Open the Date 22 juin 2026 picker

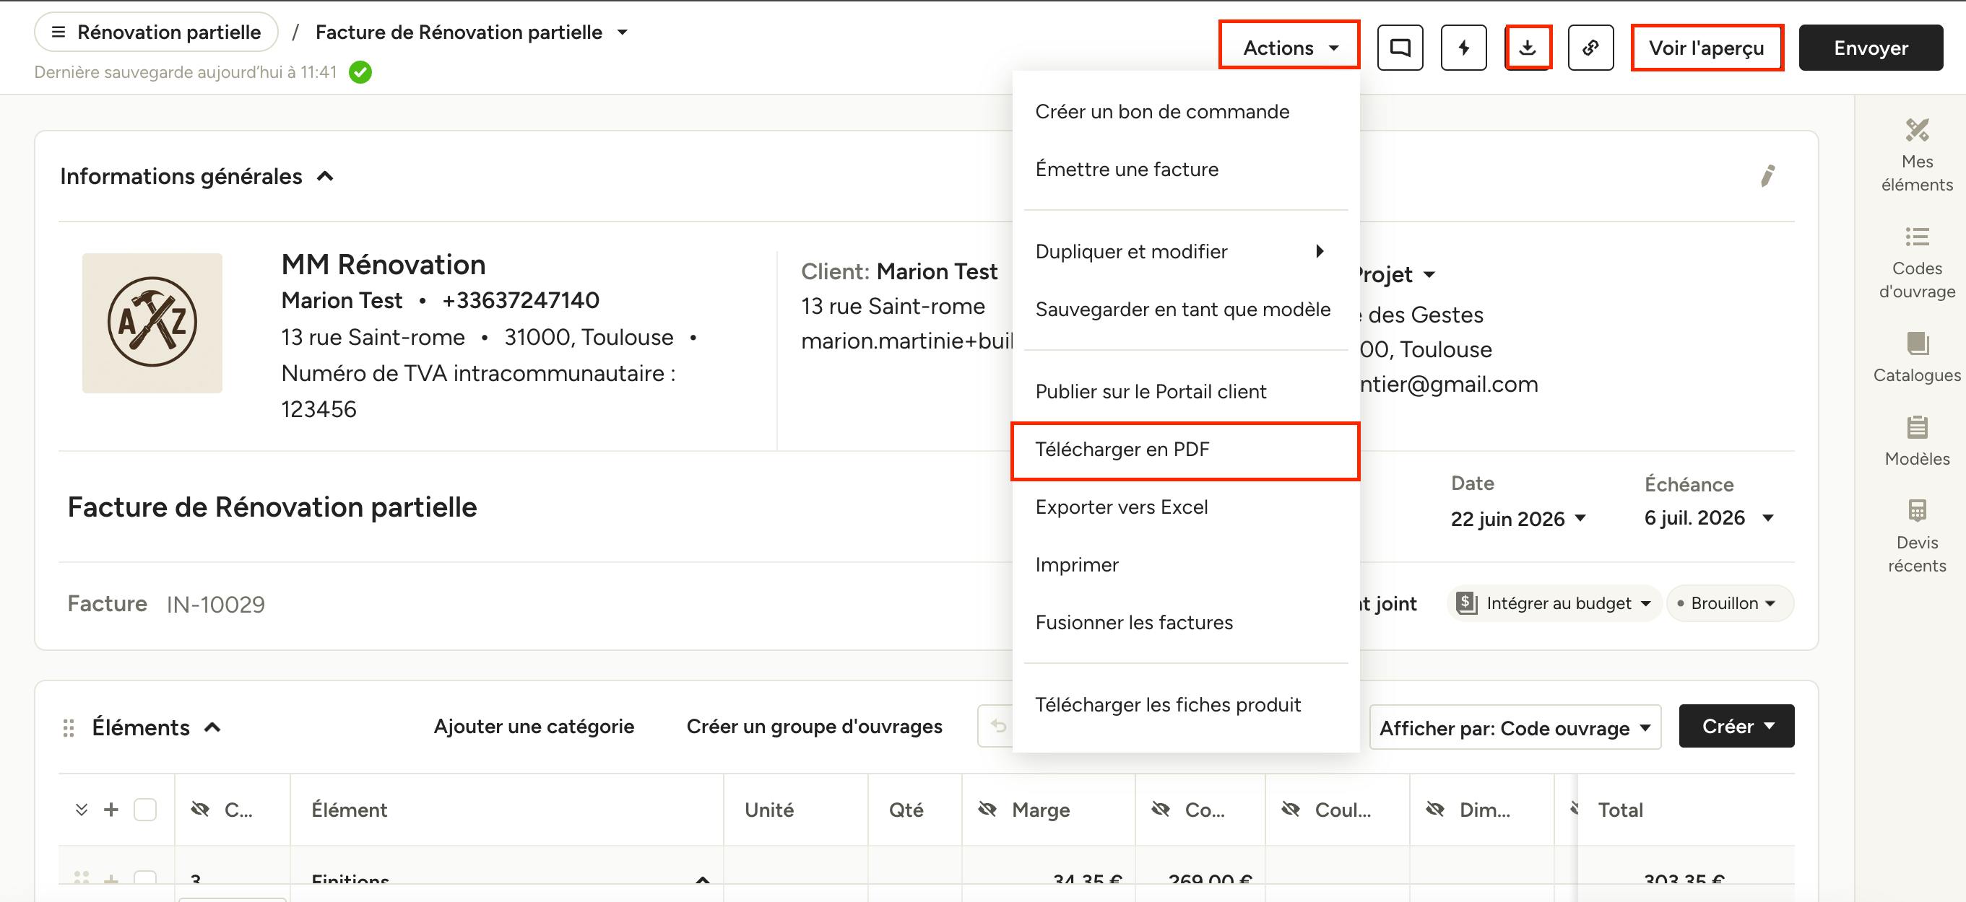[1518, 519]
